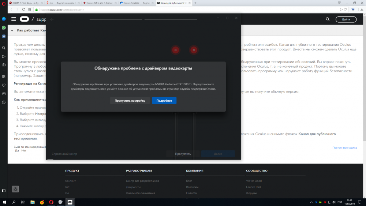Open volume control in system tray
The image size is (366, 206).
pos(334,202)
